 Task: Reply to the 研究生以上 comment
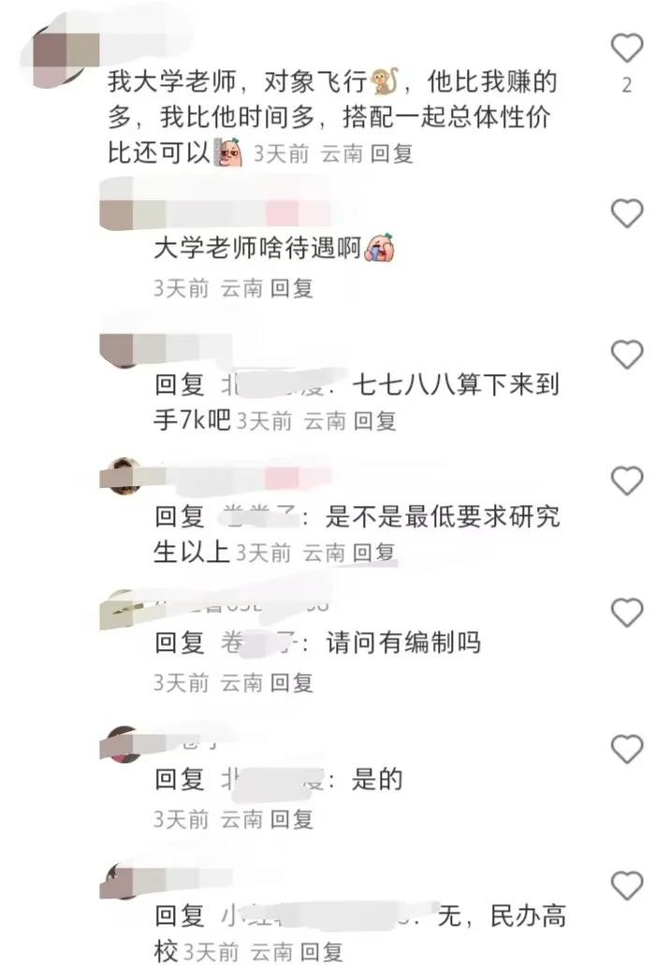(373, 552)
